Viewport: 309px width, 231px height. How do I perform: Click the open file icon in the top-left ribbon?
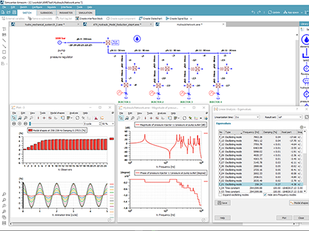(x=9, y=12)
